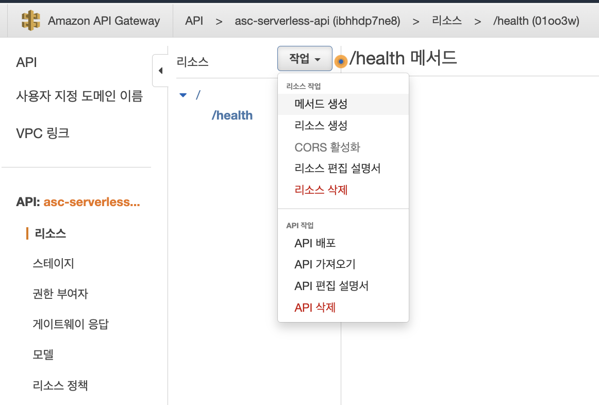The height and width of the screenshot is (405, 599).
Task: Select 리소스 in the API sidebar
Action: coord(50,233)
